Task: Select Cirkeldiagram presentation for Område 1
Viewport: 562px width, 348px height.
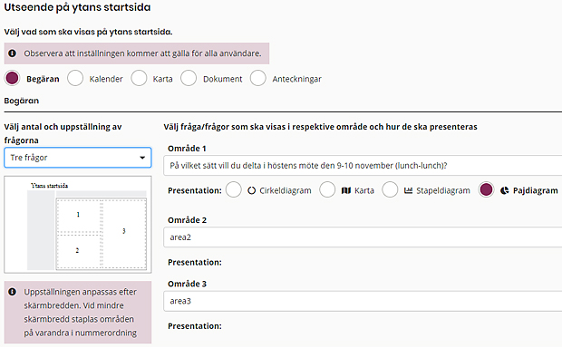Action: [234, 189]
